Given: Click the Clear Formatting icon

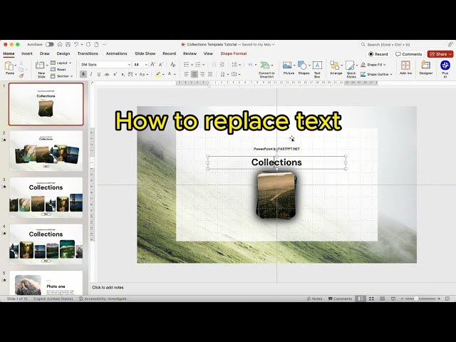Looking at the screenshot, I should click(172, 65).
